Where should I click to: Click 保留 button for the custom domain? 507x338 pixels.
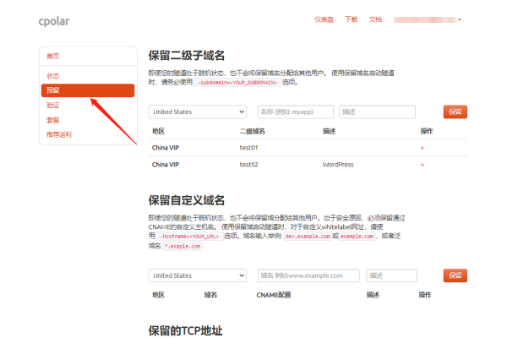455,275
